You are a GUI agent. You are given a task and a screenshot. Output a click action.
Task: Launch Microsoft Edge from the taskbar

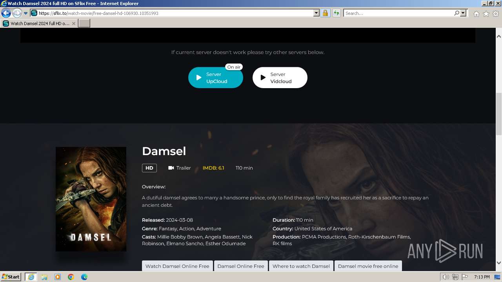point(84,277)
